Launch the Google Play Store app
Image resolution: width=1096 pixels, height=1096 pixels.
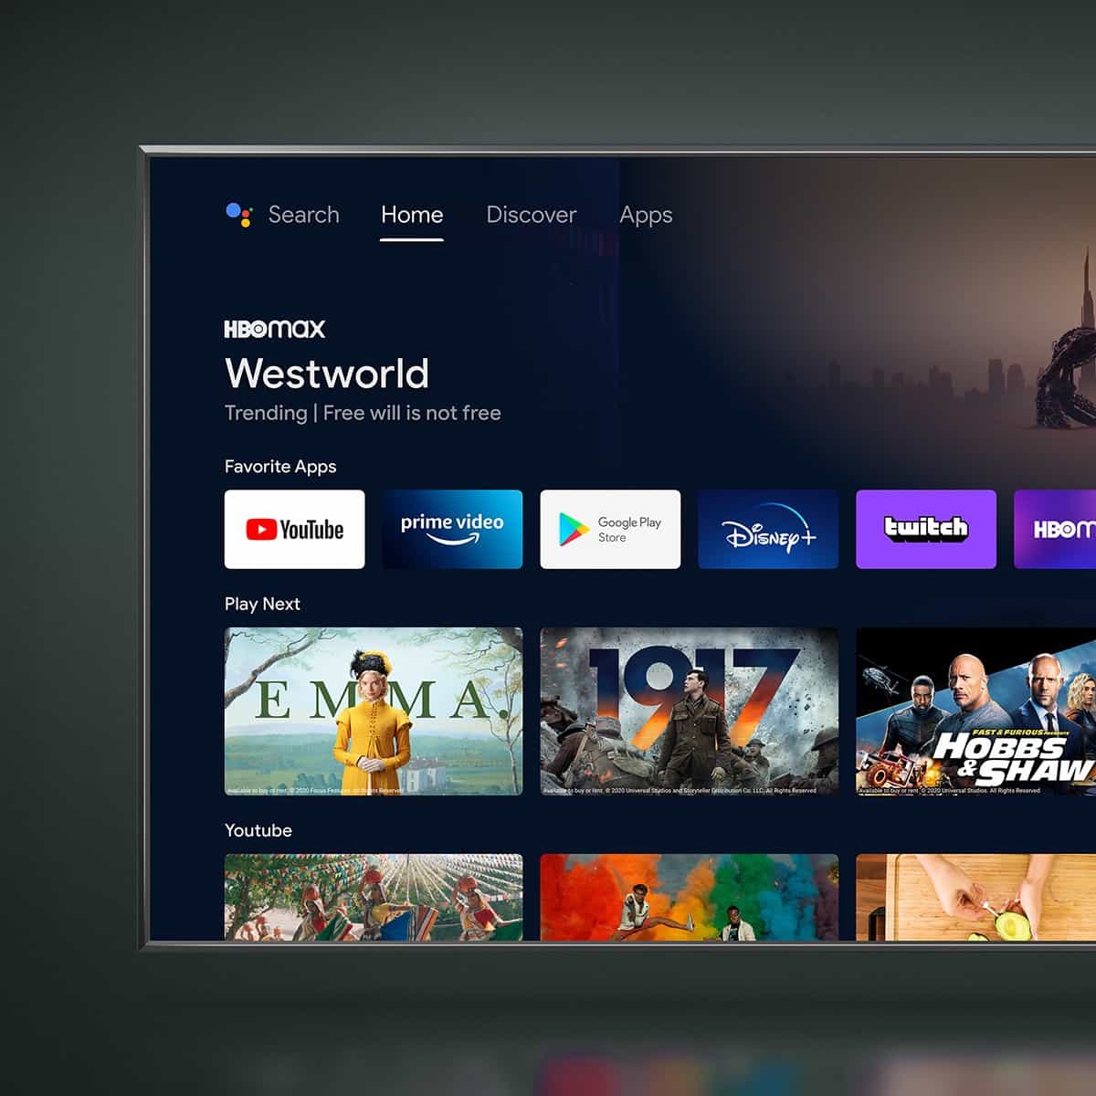click(610, 530)
